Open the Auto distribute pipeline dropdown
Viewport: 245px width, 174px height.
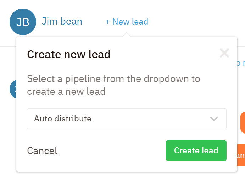127,119
